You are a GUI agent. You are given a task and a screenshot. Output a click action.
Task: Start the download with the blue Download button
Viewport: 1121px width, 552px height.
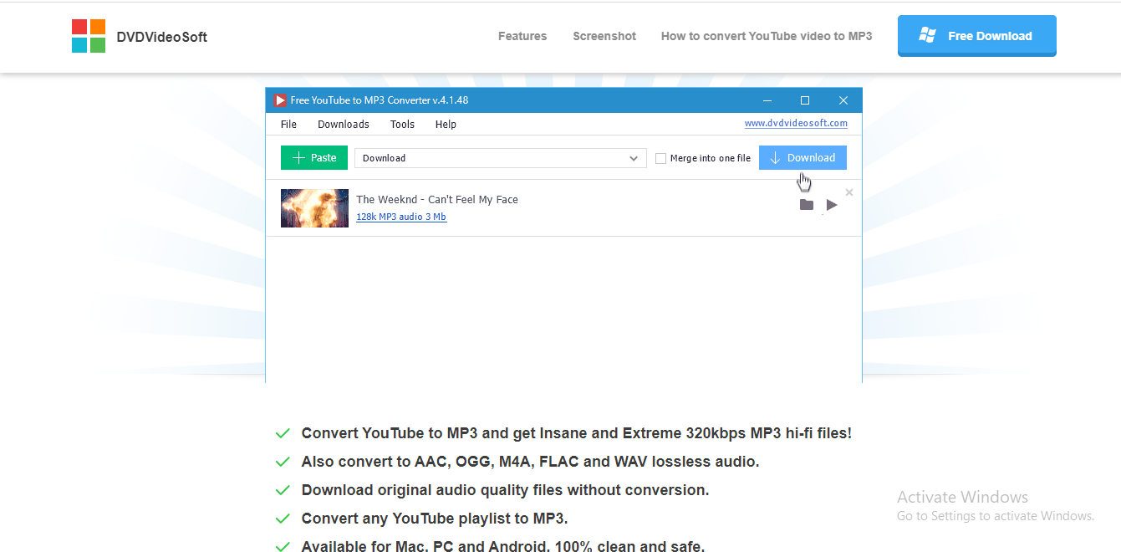pos(803,157)
